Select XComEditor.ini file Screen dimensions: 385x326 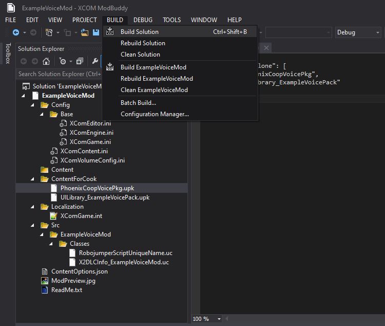[x=90, y=123]
